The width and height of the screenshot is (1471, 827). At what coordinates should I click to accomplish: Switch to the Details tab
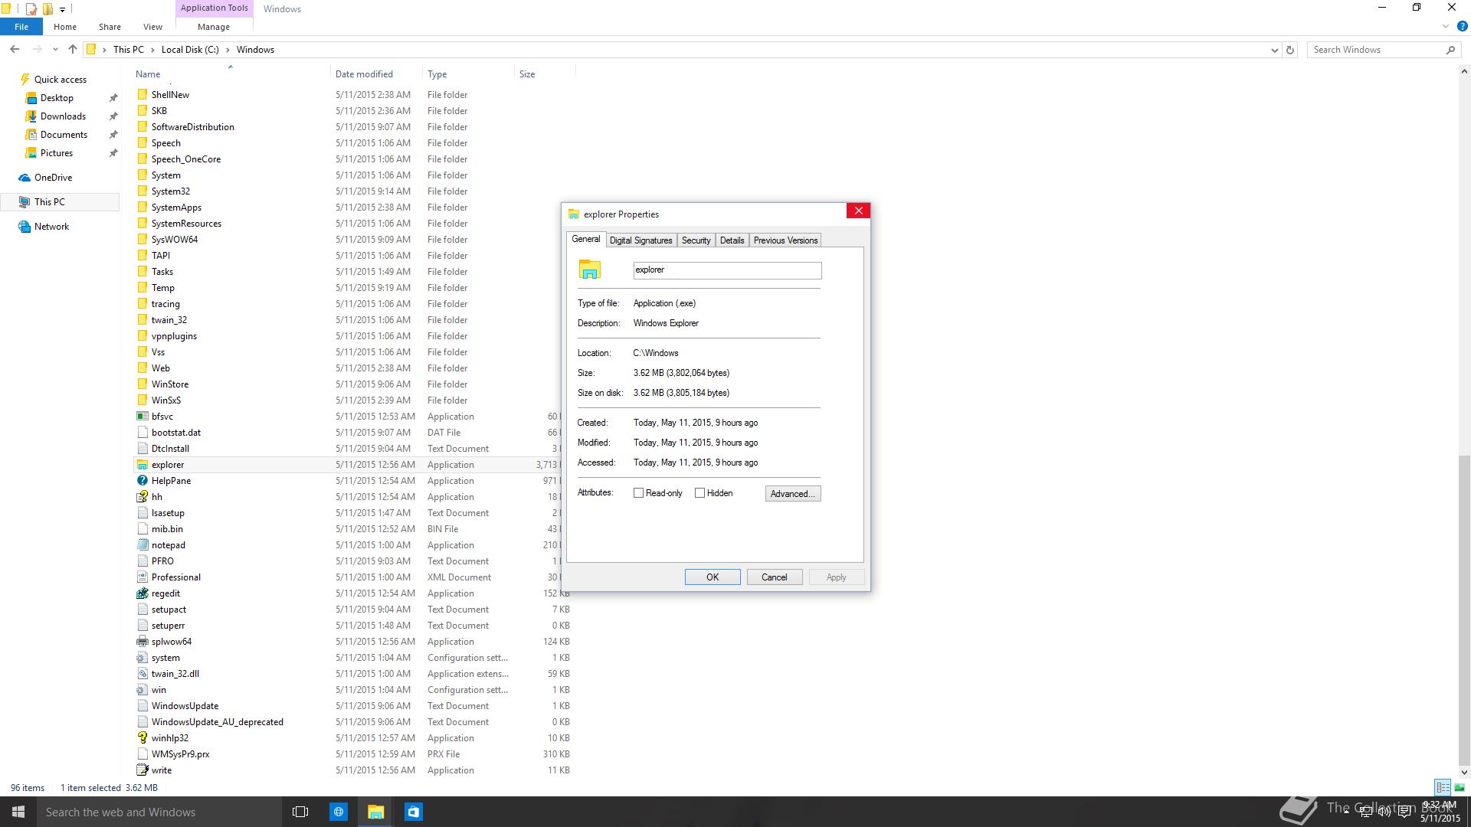click(732, 240)
